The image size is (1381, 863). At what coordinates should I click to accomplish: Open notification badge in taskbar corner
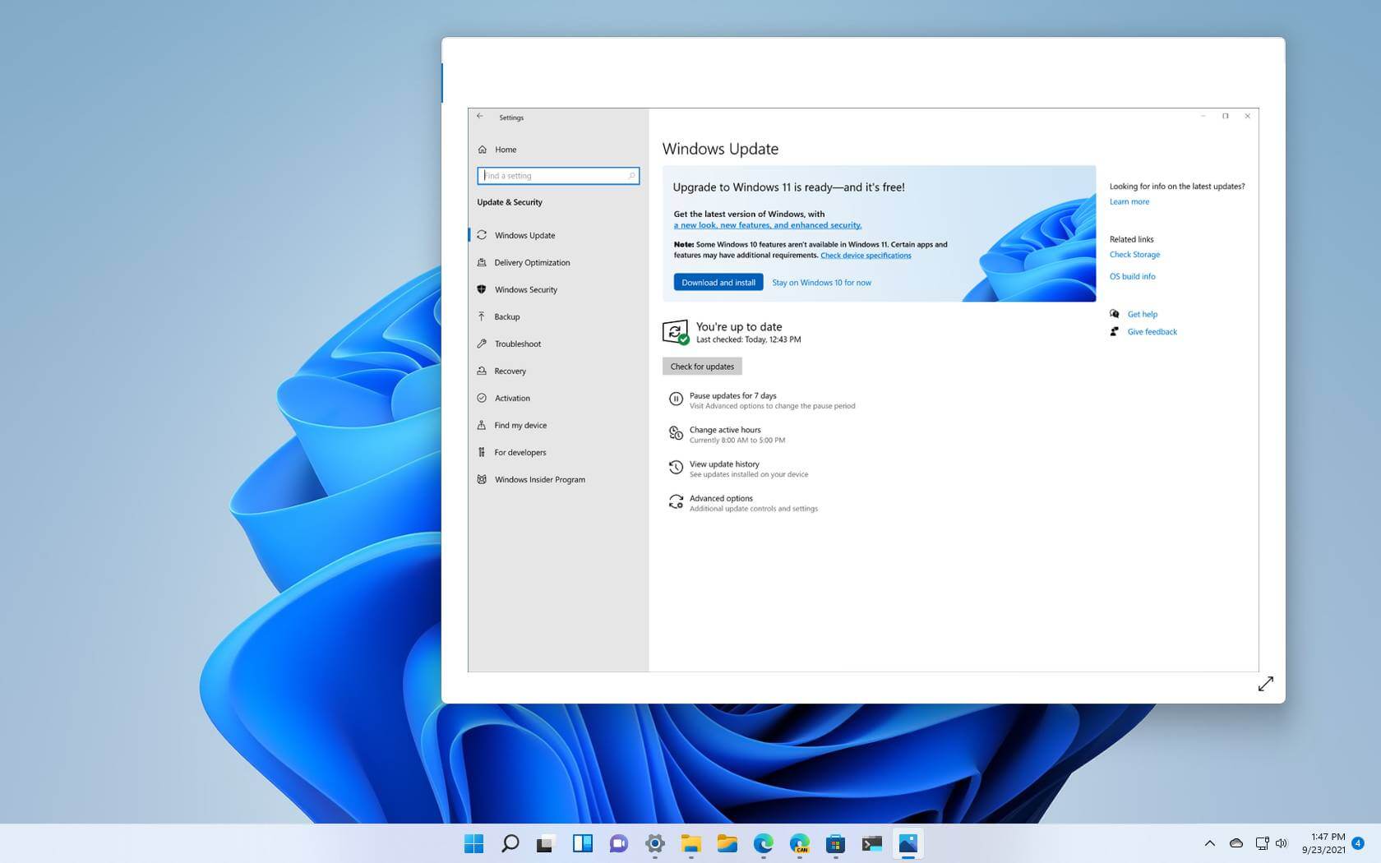click(1358, 843)
